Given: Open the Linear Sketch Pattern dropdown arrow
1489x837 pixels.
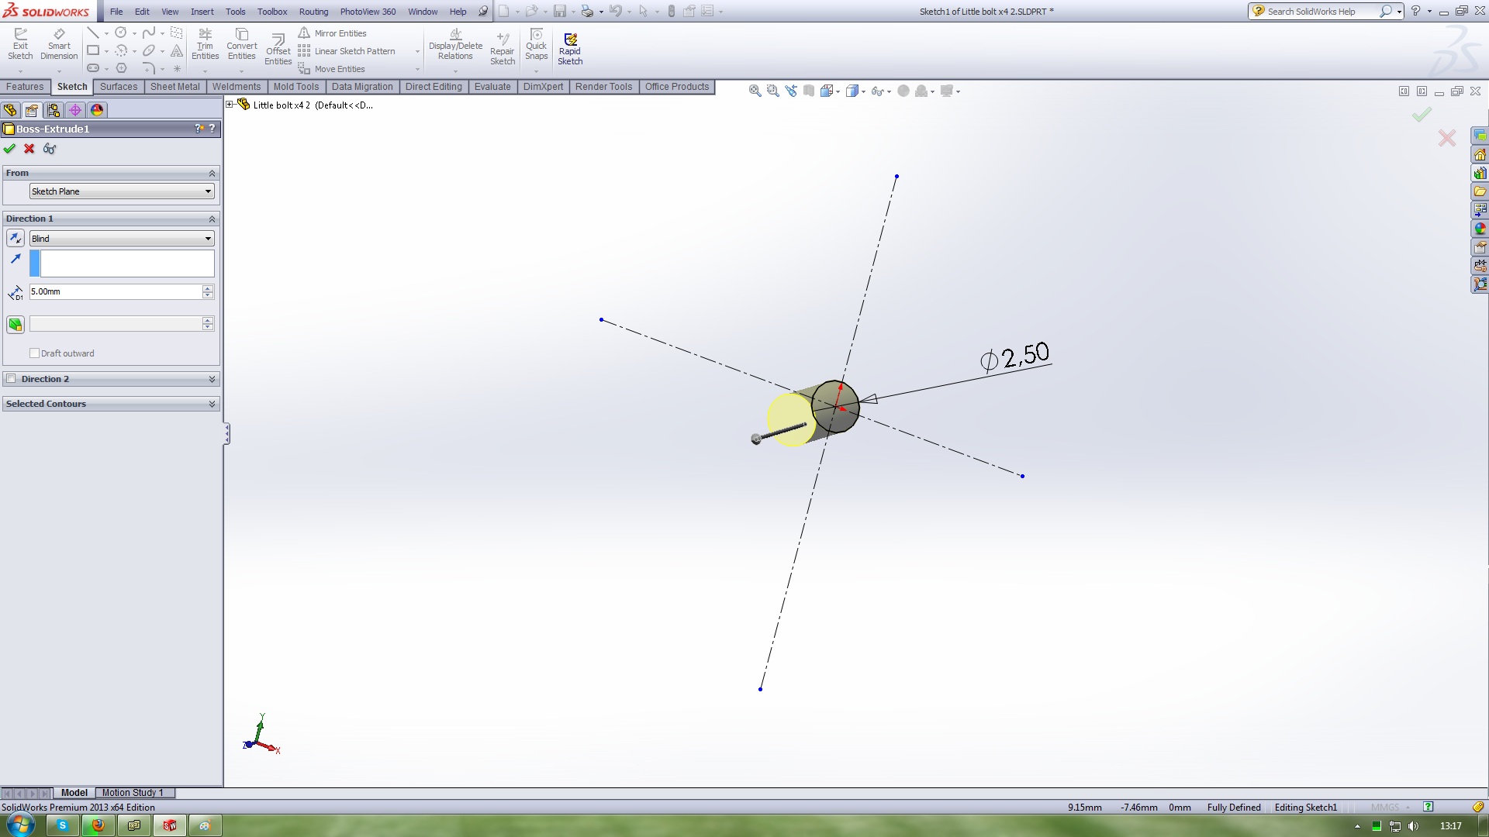Looking at the screenshot, I should tap(417, 51).
